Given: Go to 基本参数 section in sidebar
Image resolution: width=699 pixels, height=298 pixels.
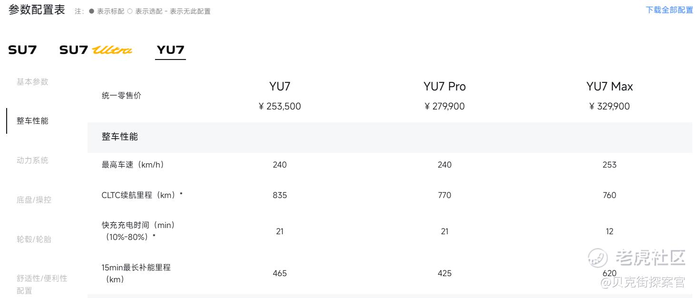Looking at the screenshot, I should coord(32,81).
